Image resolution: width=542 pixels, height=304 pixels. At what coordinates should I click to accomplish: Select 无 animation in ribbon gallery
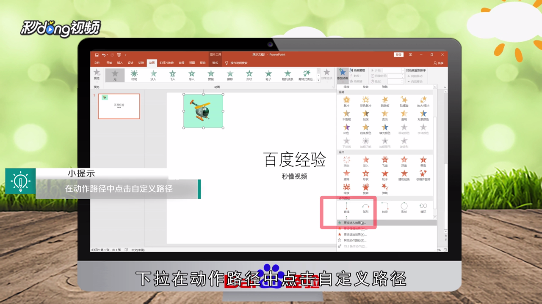pyautogui.click(x=115, y=76)
